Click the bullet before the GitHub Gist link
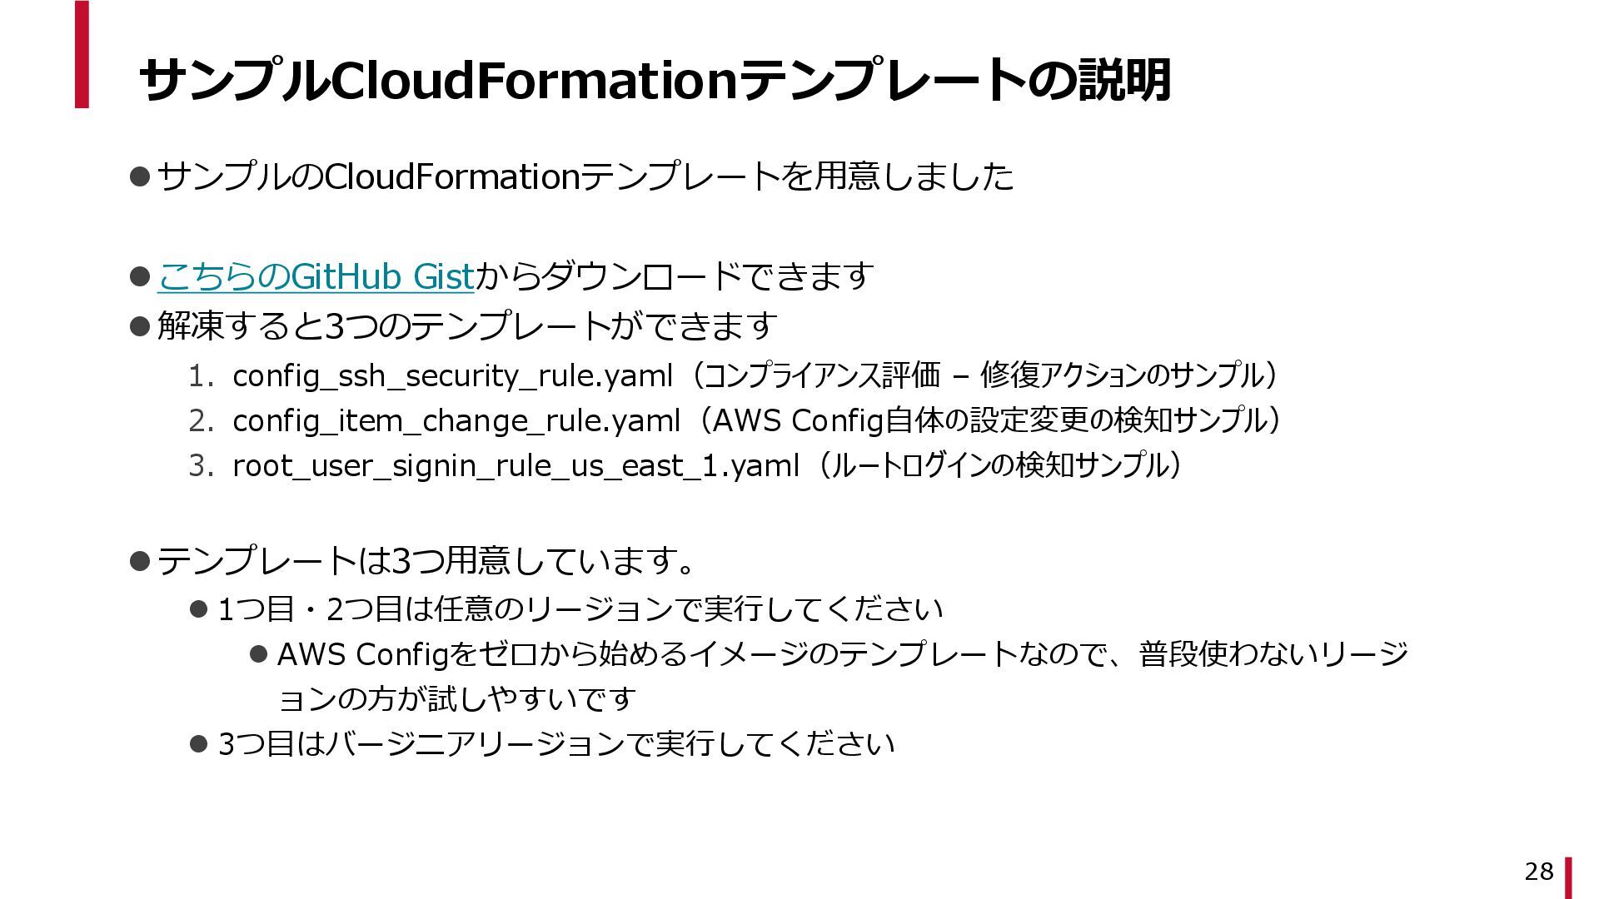The width and height of the screenshot is (1599, 899). click(139, 276)
